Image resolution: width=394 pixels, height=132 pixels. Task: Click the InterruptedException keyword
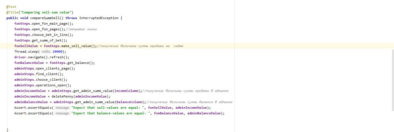[x=98, y=18]
